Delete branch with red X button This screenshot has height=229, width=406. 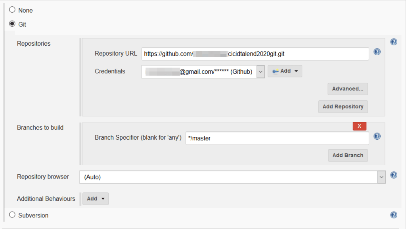359,126
